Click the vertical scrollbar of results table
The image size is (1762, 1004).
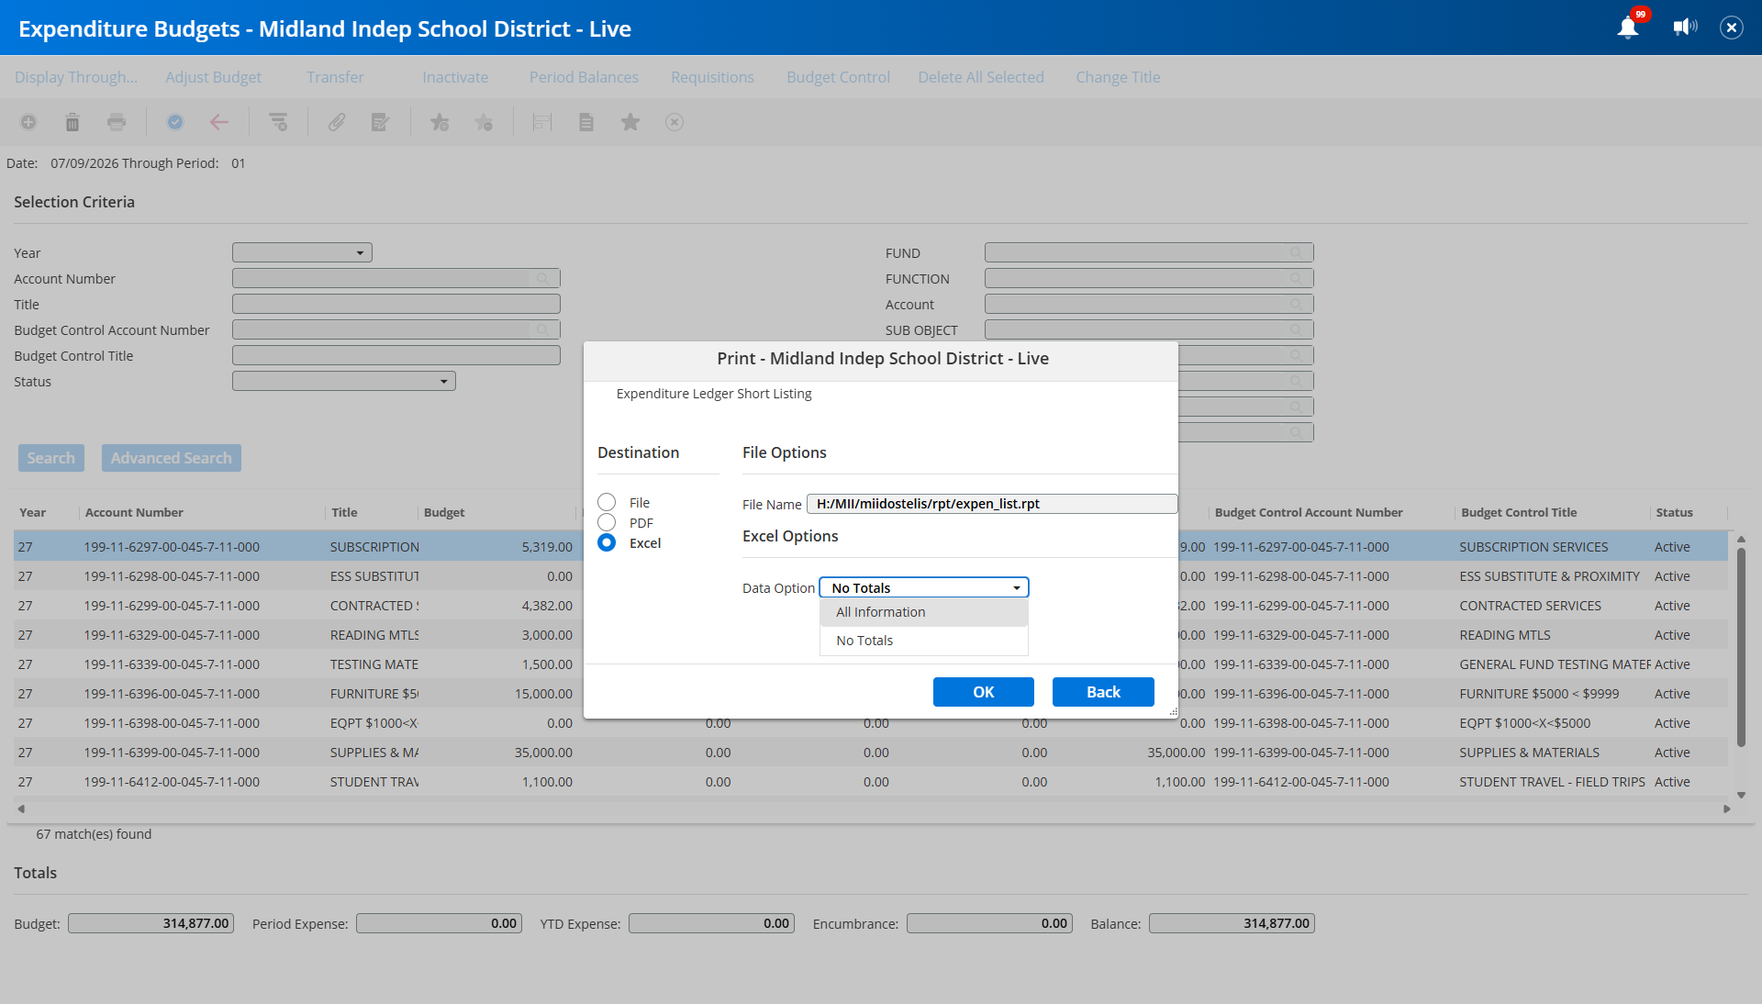coord(1741,647)
